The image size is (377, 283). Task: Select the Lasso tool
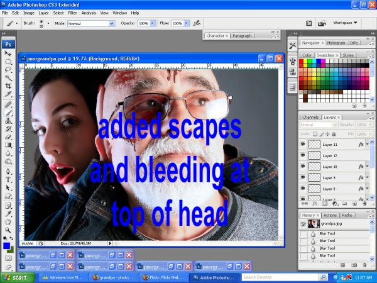coord(8,70)
